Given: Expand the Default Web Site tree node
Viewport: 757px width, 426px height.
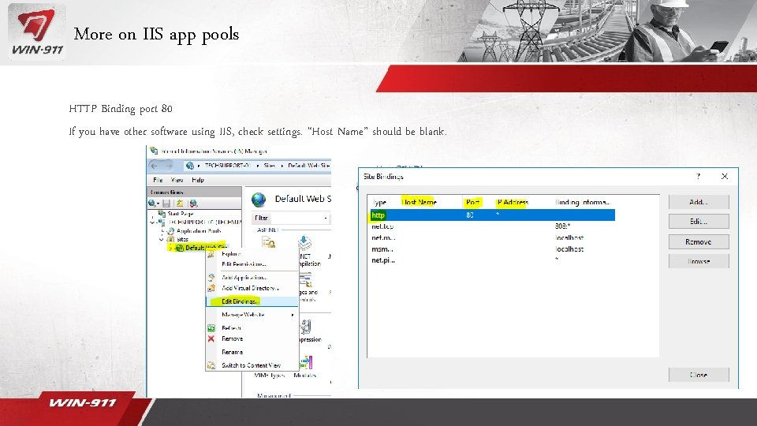Looking at the screenshot, I should point(170,248).
